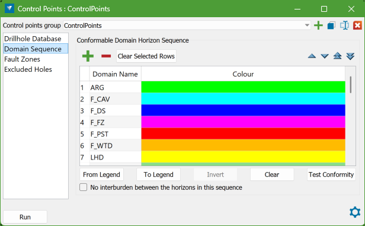Click the Test Conformity button

[x=331, y=174]
